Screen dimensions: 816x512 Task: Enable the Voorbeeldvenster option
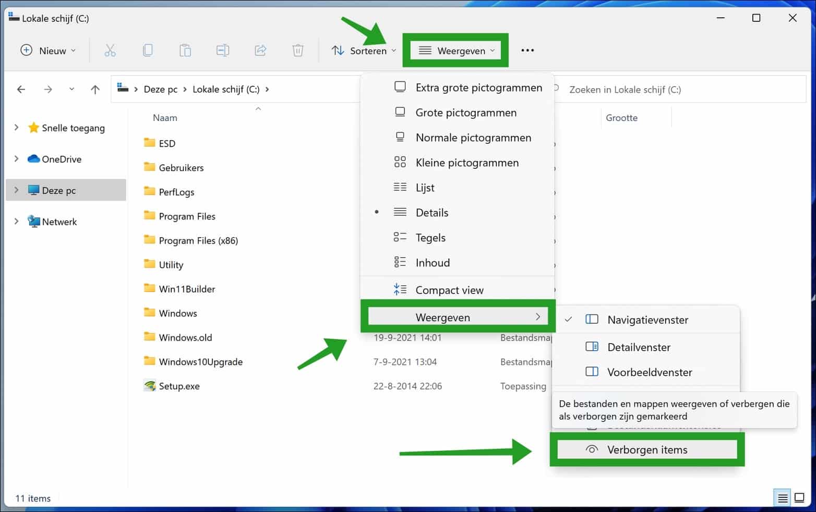click(649, 372)
